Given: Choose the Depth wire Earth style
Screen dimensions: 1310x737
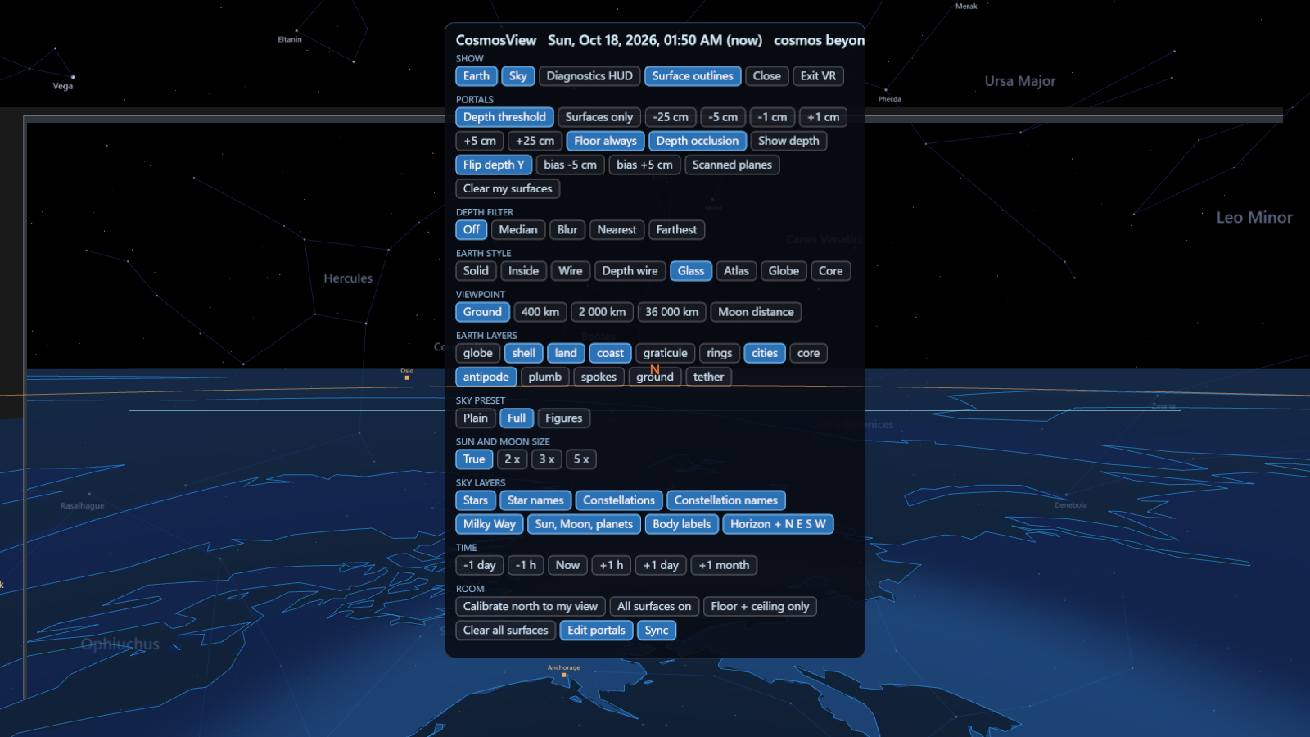Looking at the screenshot, I should [630, 271].
